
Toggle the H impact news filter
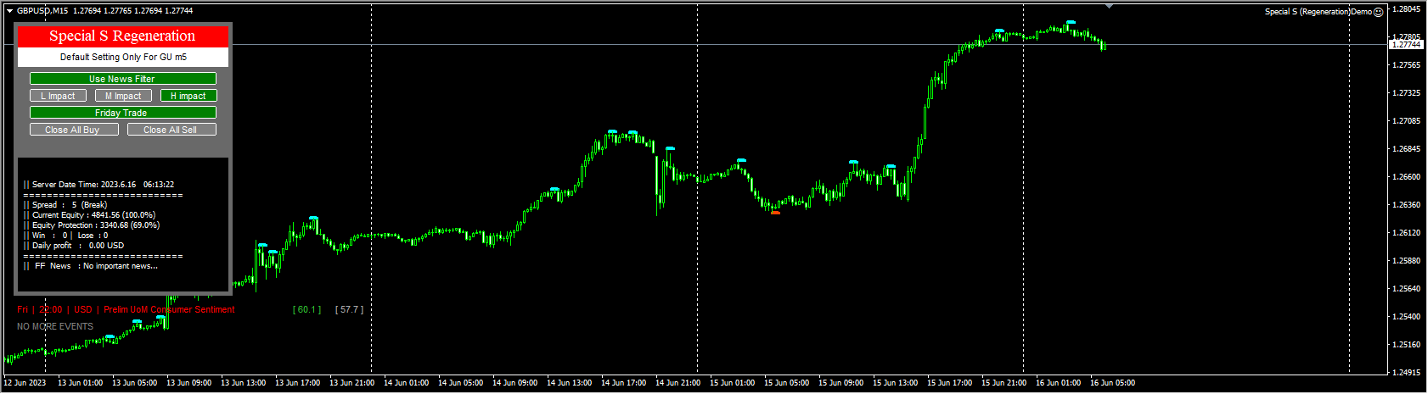click(x=188, y=96)
